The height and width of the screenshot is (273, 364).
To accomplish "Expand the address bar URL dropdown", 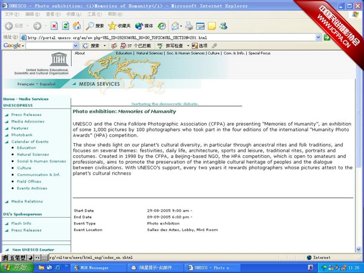I will click(x=318, y=37).
